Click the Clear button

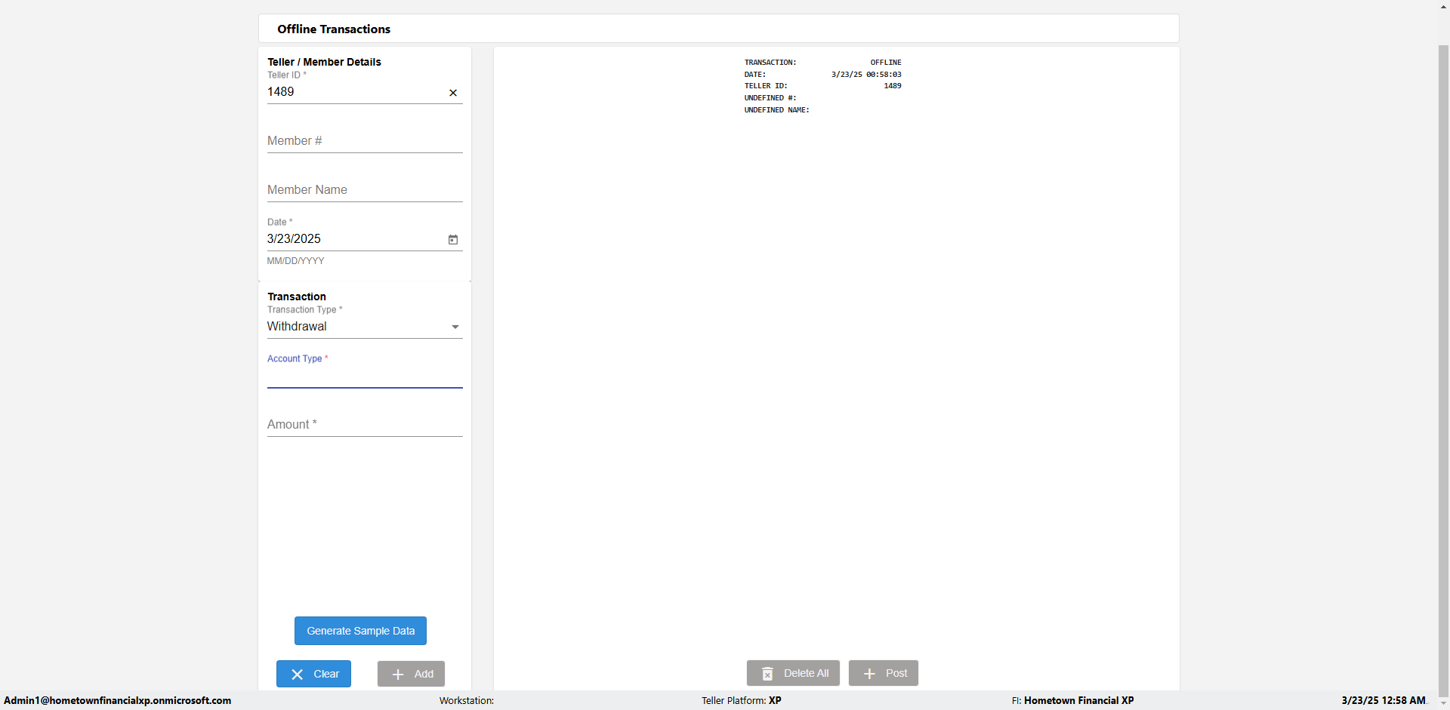pyautogui.click(x=313, y=674)
